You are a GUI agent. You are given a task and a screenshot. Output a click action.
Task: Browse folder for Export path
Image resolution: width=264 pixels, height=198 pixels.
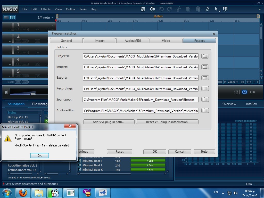click(205, 78)
